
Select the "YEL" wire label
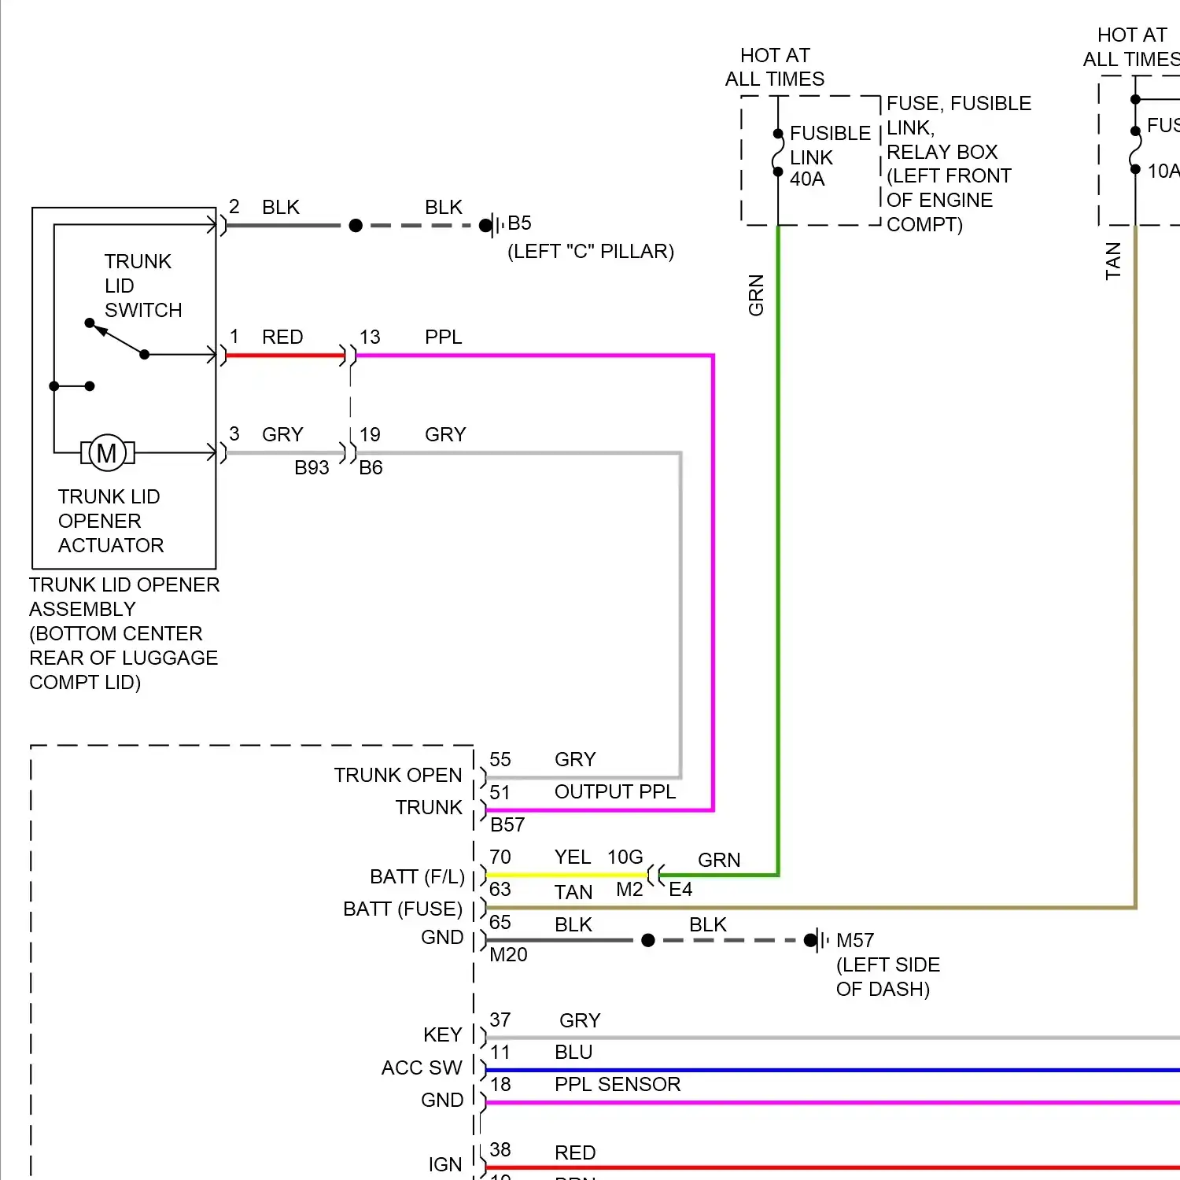point(573,857)
